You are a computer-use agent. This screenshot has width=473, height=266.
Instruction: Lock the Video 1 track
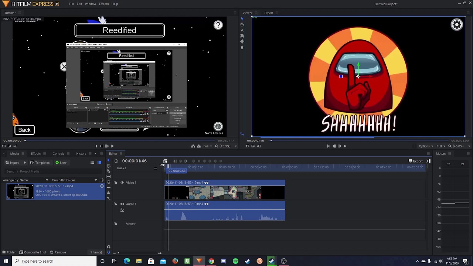115,183
